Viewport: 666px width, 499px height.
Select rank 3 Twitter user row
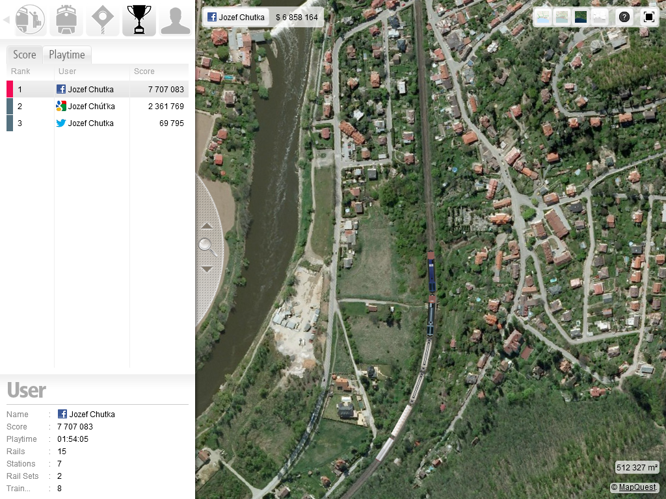98,123
